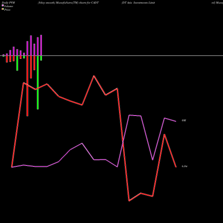Click the 'DT Asia Investments Limit' heading text
The width and height of the screenshot is (223, 223).
point(138,3)
